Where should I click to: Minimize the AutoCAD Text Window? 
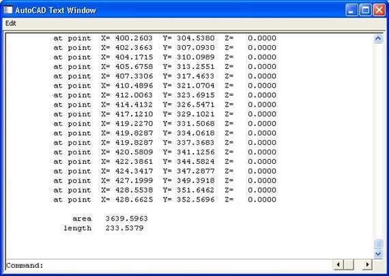(x=351, y=10)
